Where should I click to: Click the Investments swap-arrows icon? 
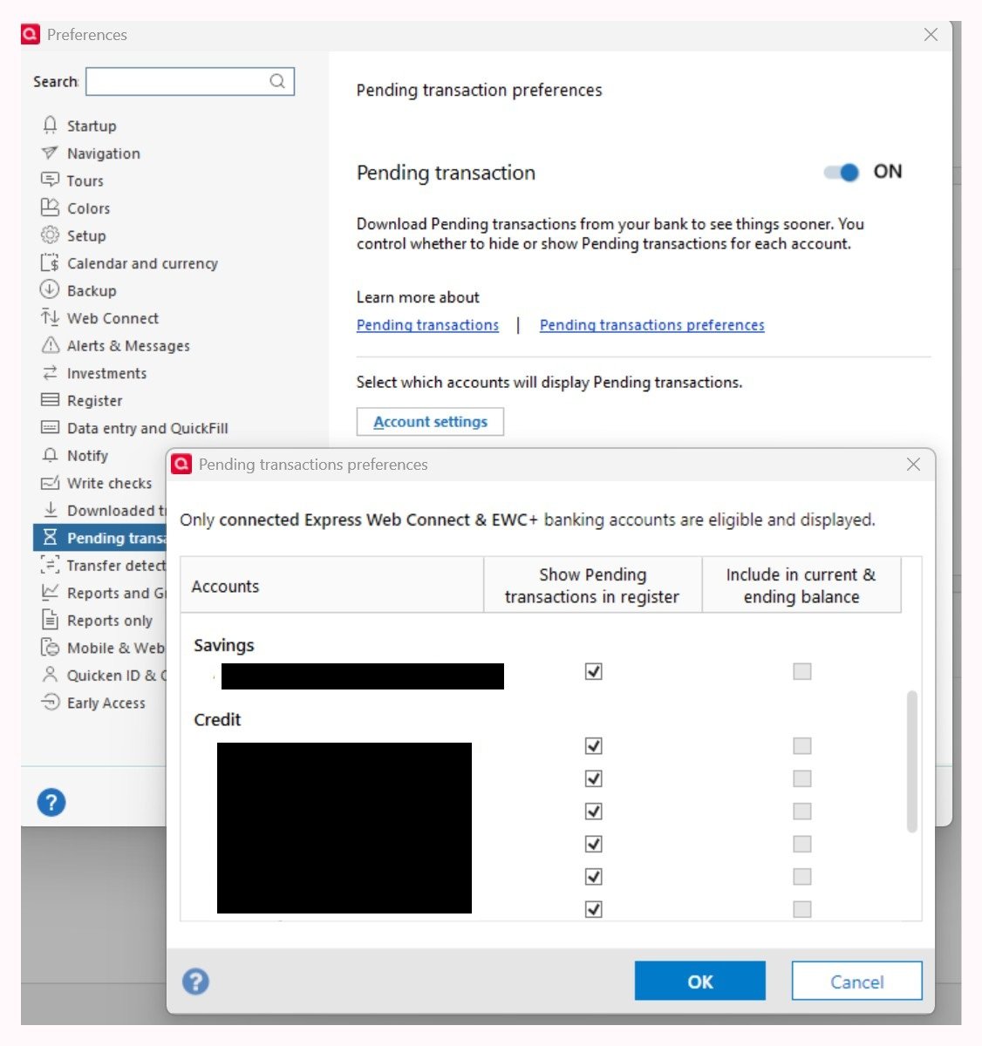coord(50,372)
